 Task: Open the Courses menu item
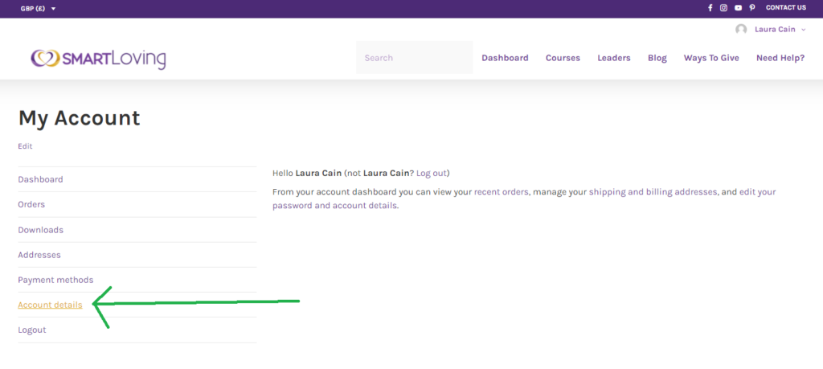563,58
